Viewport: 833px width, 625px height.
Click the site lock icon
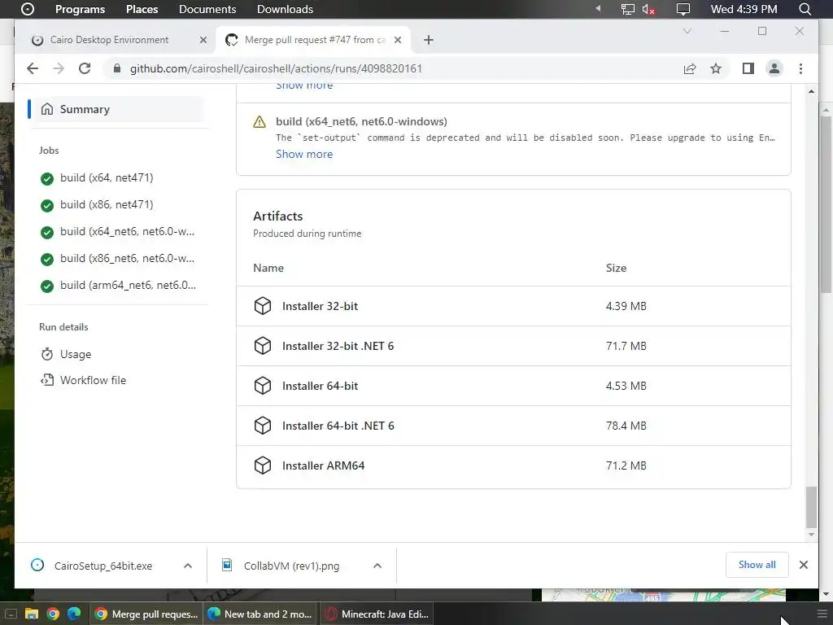coord(117,68)
